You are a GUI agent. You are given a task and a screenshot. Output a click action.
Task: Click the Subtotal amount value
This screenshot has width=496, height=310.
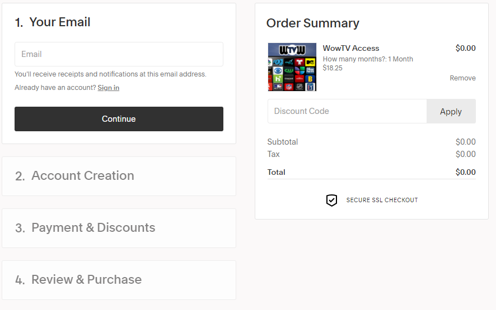tap(465, 142)
